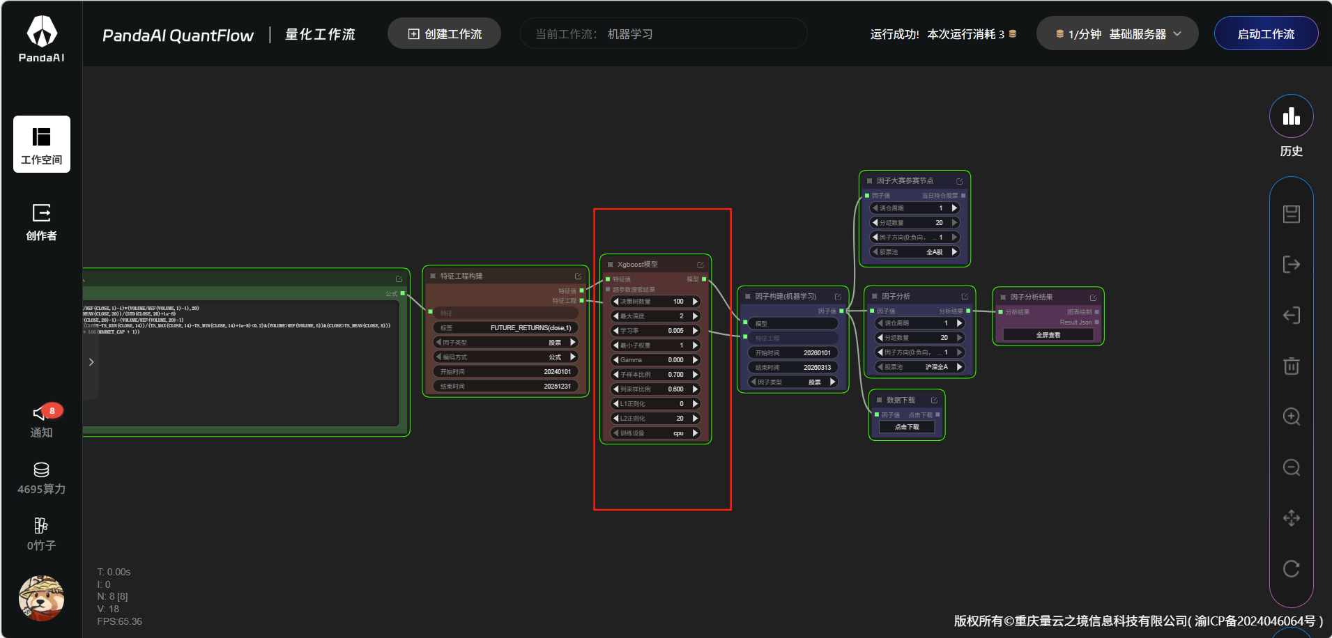
Task: Toggle collapse square of 因子大赛参赛节点
Action: (x=869, y=181)
